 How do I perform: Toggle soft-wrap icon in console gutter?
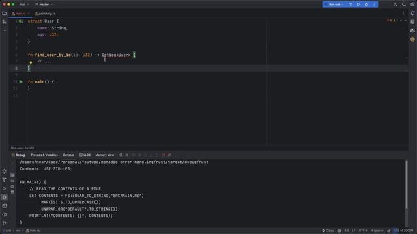[12, 175]
